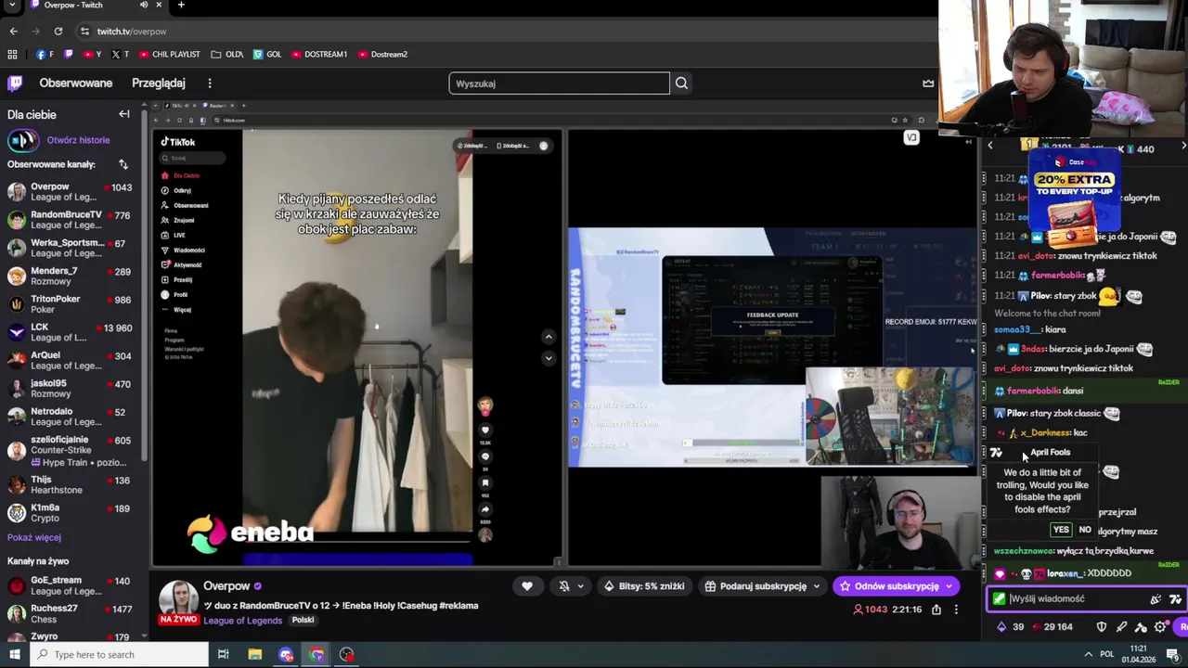The width and height of the screenshot is (1188, 668).
Task: Open the 7TV emote menu in chat input
Action: [x=1175, y=599]
